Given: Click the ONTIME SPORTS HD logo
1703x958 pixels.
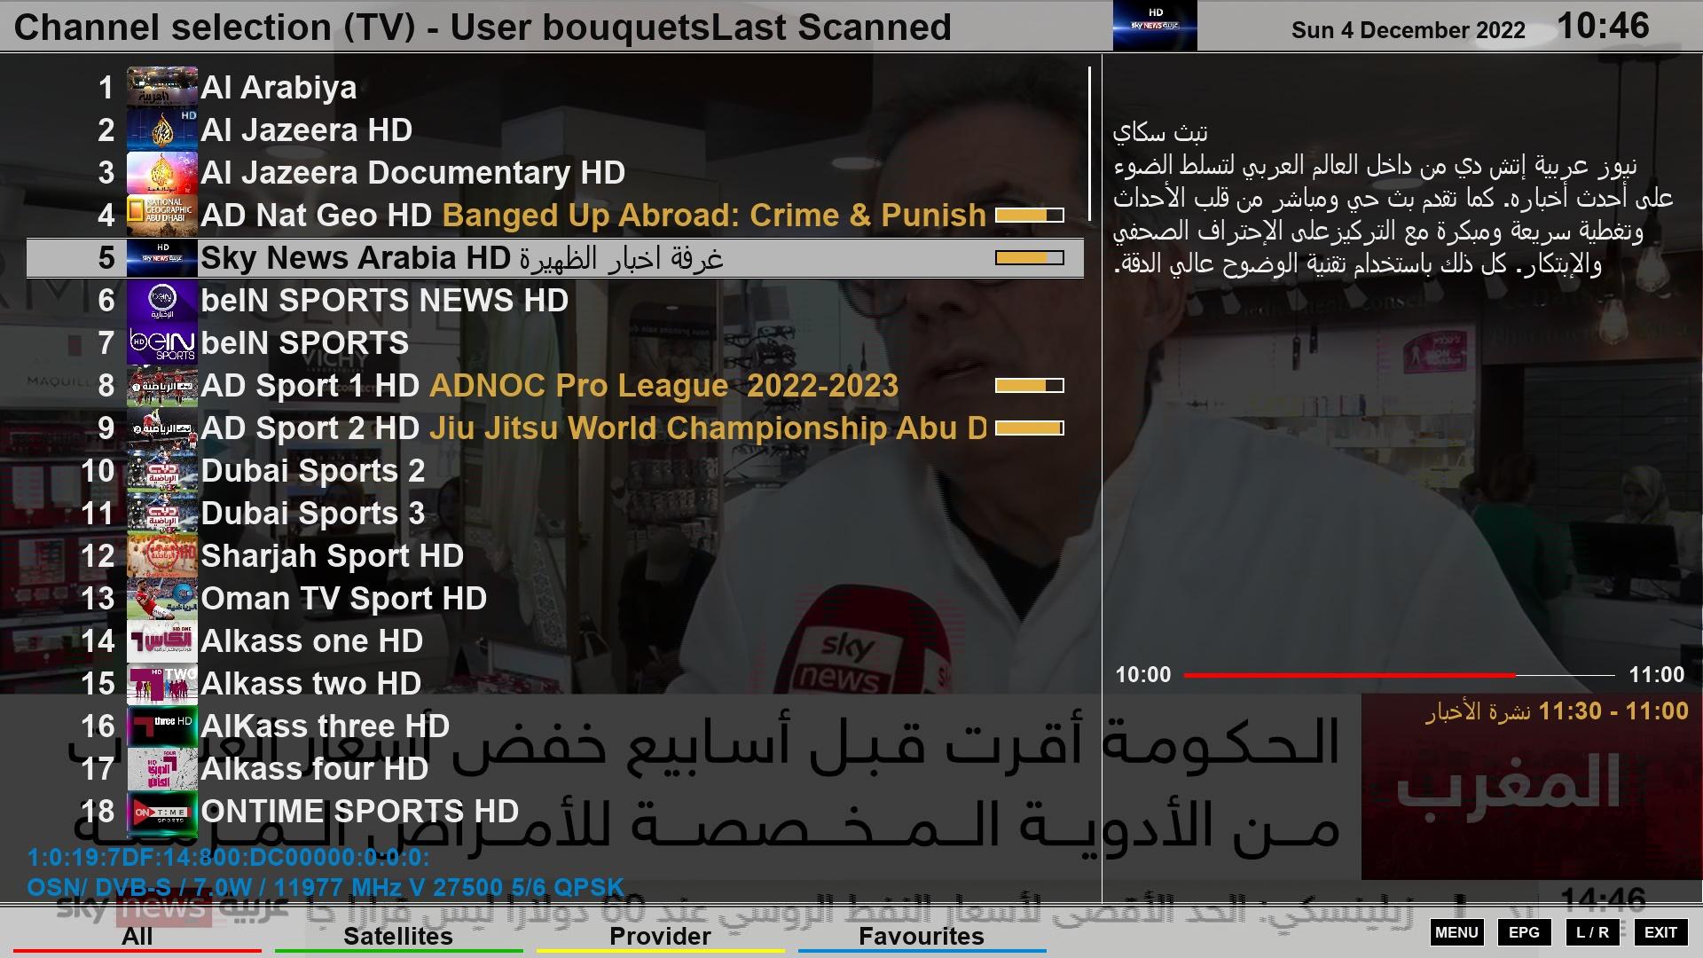Looking at the screenshot, I should click(162, 812).
